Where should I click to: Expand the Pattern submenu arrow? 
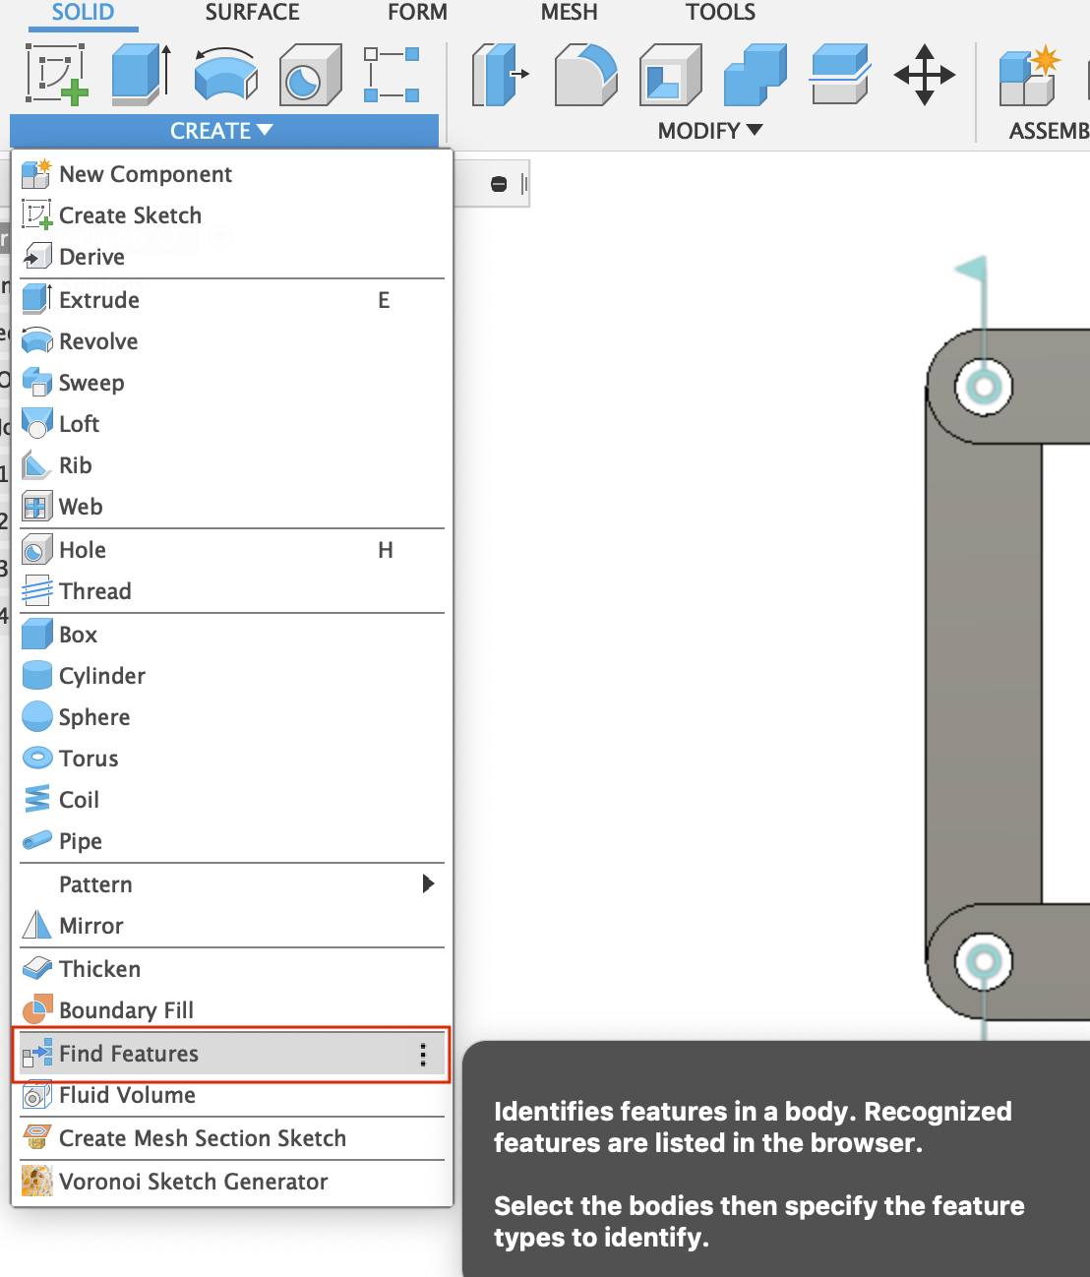tap(428, 883)
